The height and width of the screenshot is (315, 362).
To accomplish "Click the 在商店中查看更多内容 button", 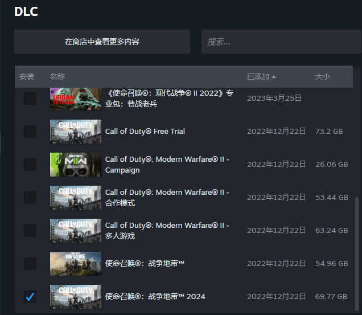I will click(102, 42).
